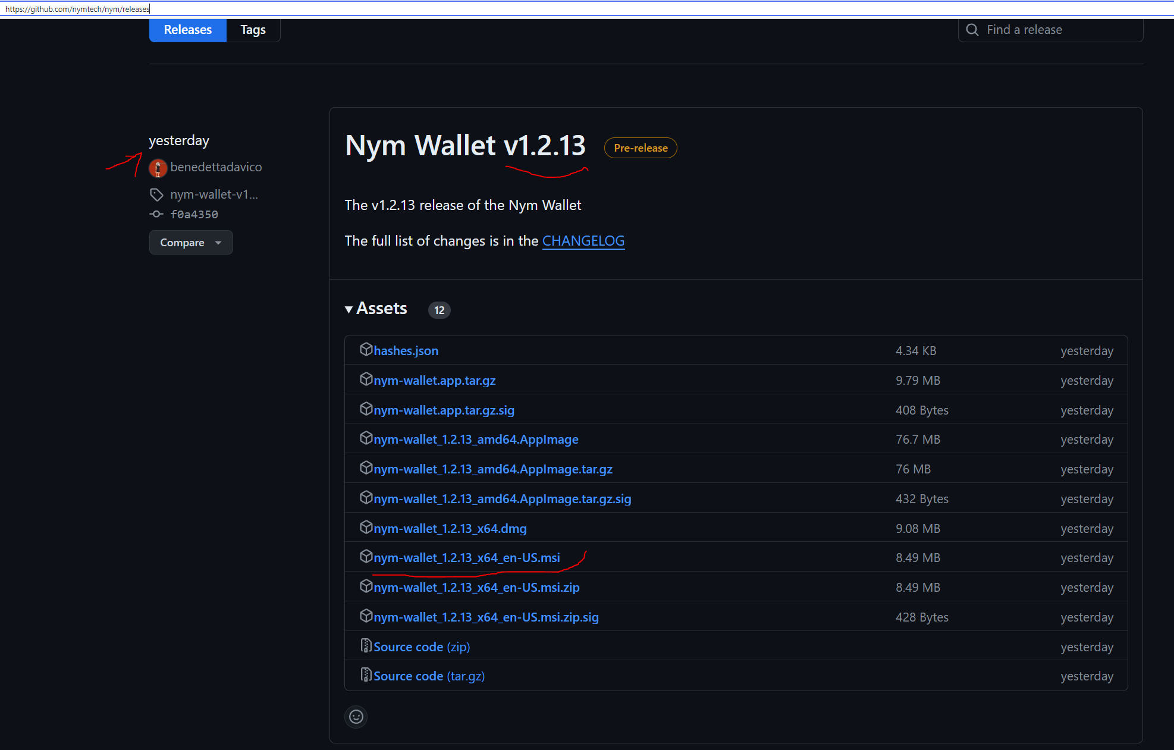The image size is (1174, 750).
Task: Download Source code (tar.gz)
Action: click(429, 676)
